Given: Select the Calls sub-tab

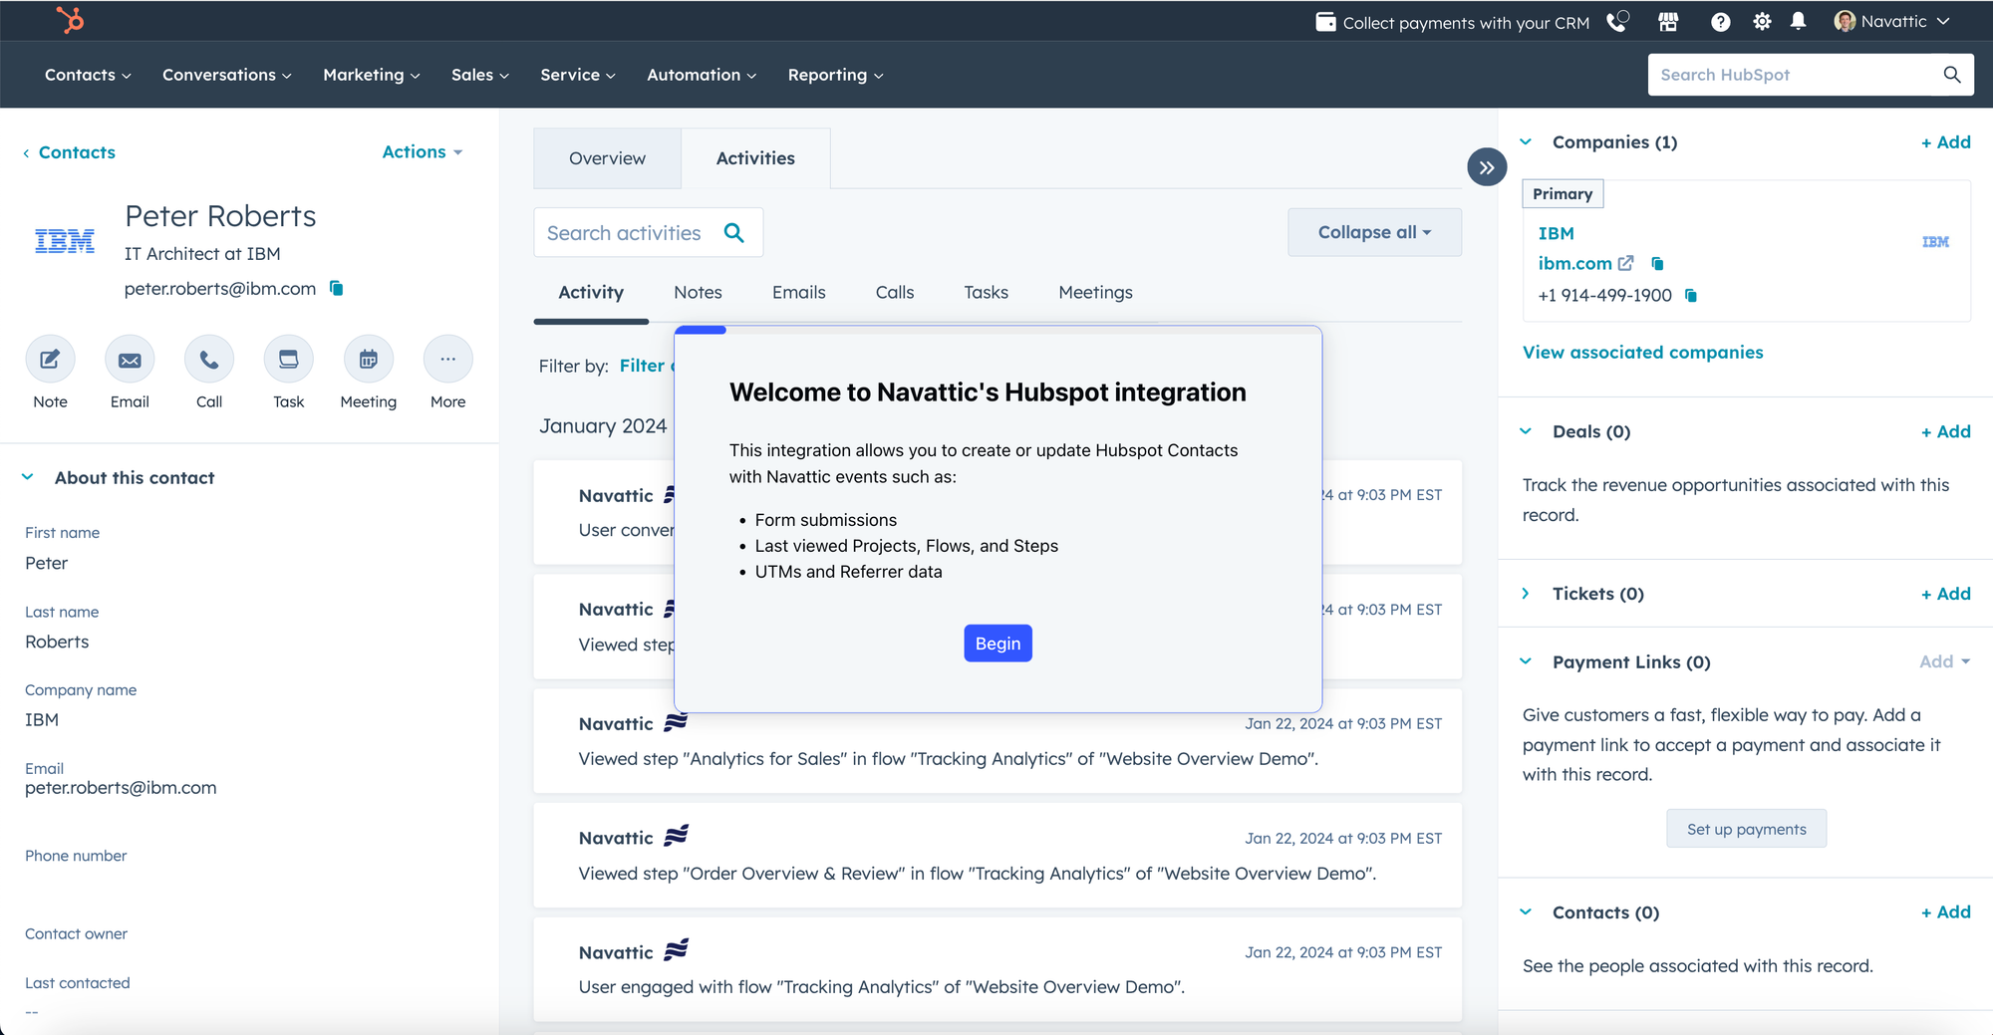Looking at the screenshot, I should pyautogui.click(x=895, y=293).
